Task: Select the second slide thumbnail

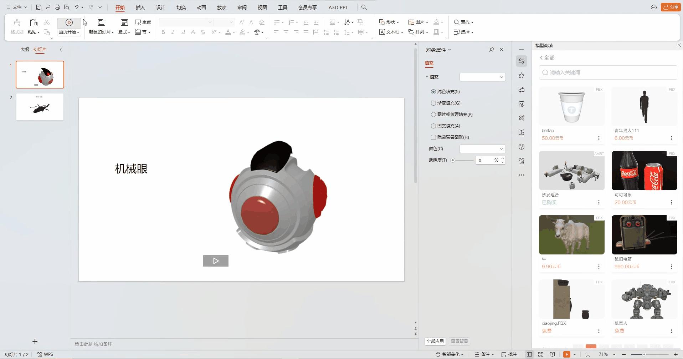Action: (x=40, y=107)
